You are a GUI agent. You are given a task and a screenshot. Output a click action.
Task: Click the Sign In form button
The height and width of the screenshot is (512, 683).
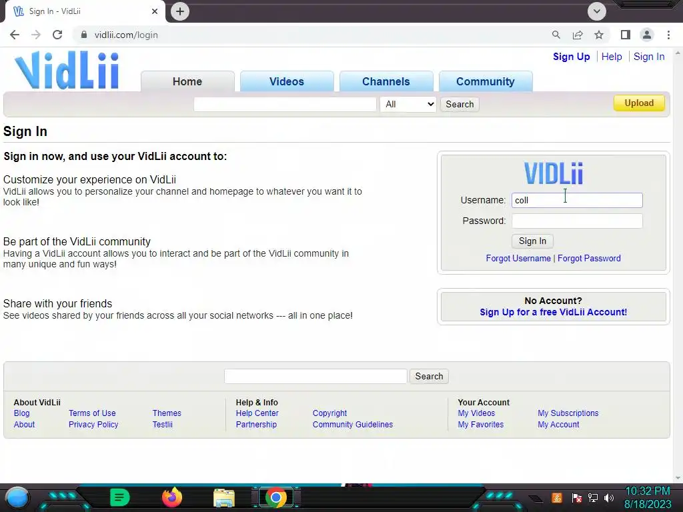(x=532, y=241)
